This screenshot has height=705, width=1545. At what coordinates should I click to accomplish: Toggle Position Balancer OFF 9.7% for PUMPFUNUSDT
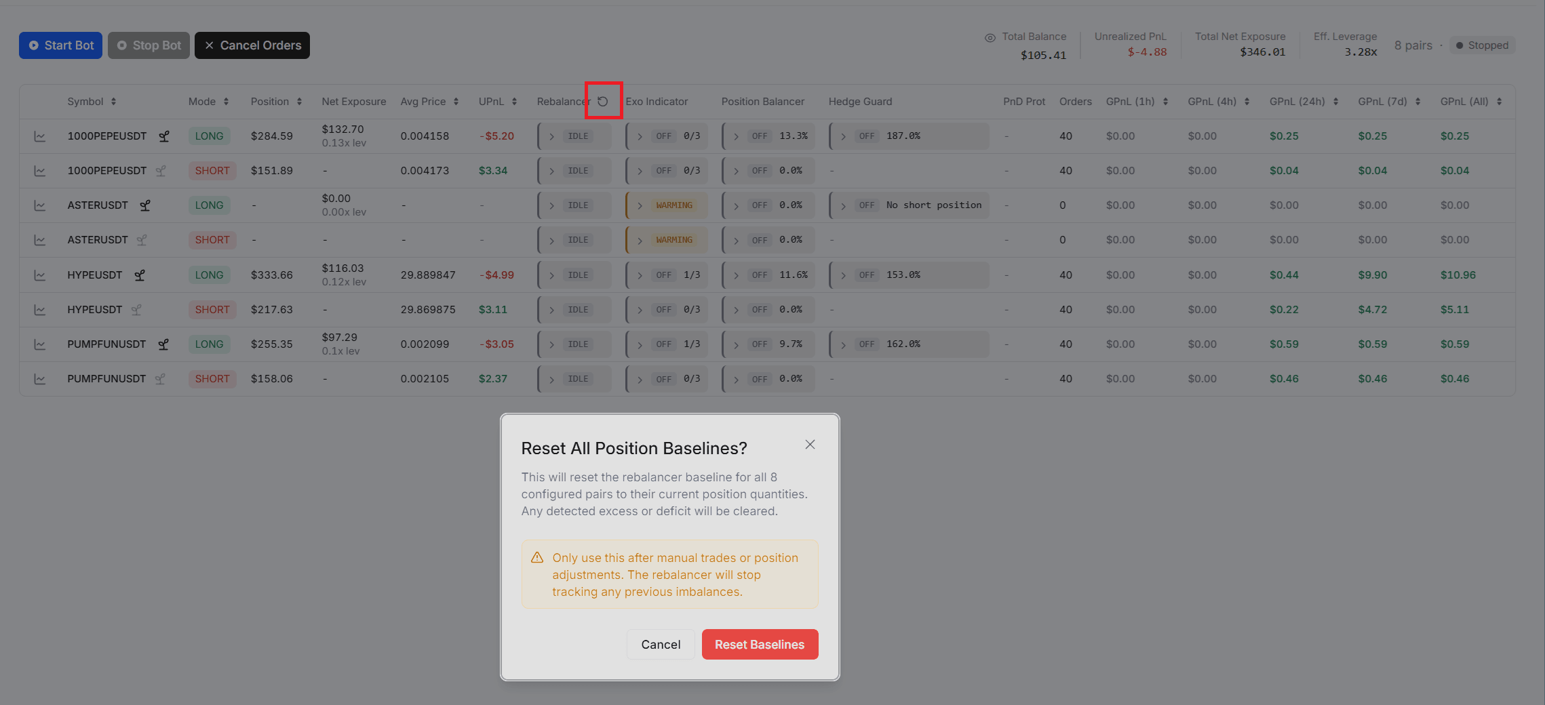(760, 344)
